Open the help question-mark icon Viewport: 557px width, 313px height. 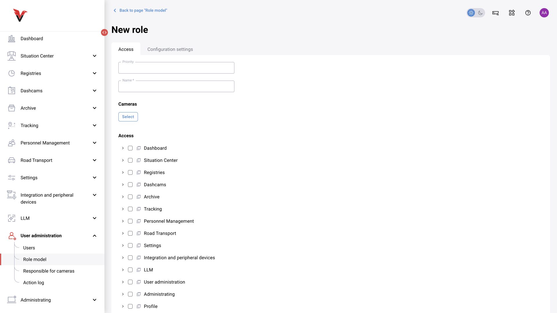tap(528, 13)
